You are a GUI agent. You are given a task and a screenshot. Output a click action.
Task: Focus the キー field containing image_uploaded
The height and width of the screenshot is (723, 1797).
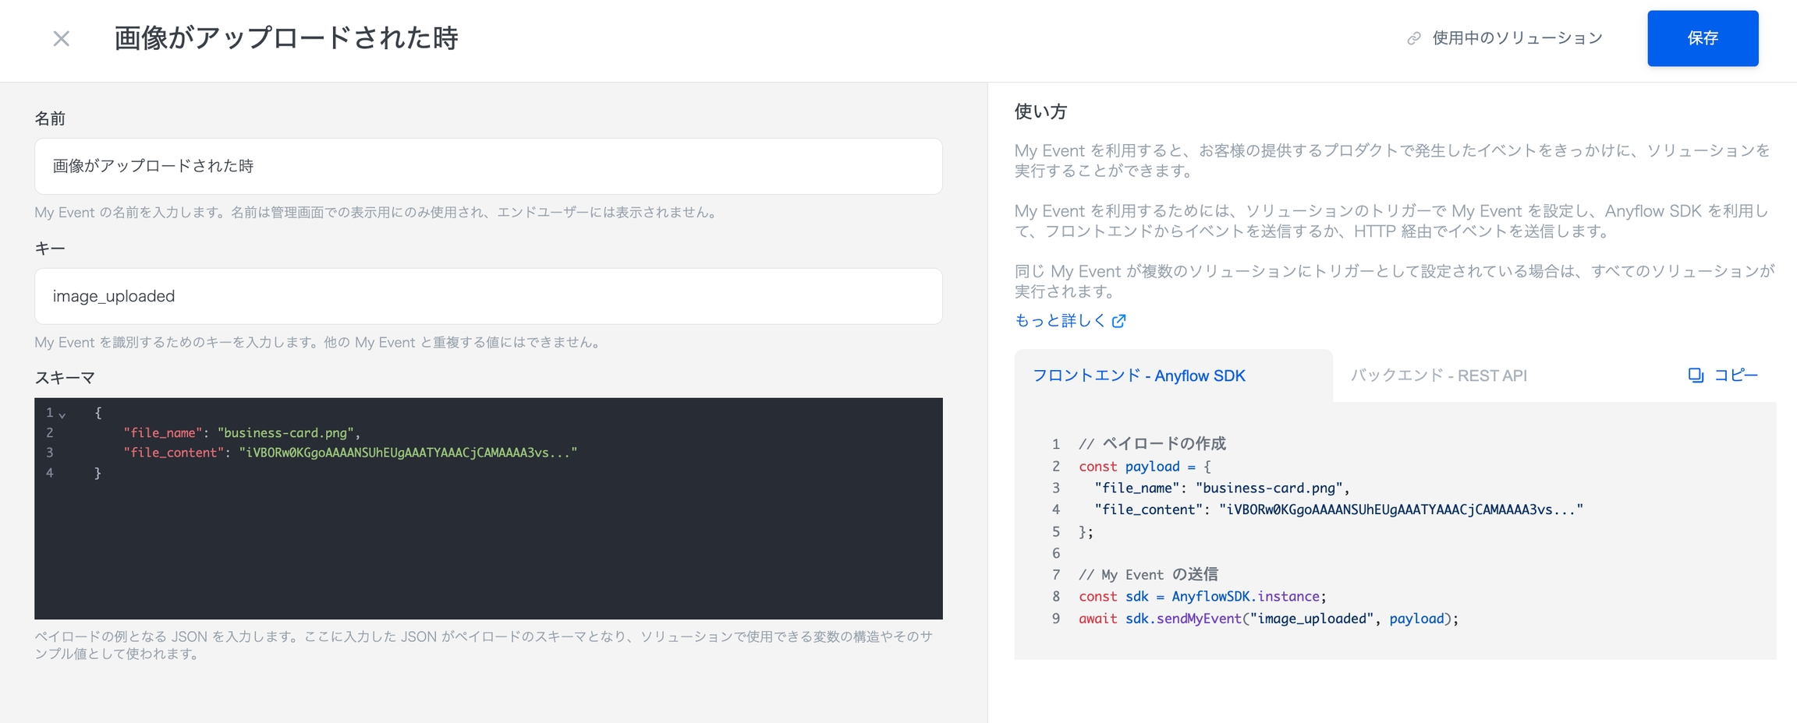pos(488,296)
